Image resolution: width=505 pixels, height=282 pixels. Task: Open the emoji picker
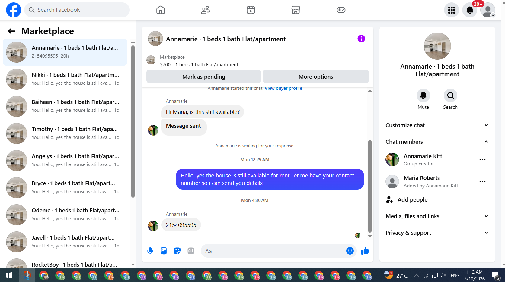click(x=350, y=251)
